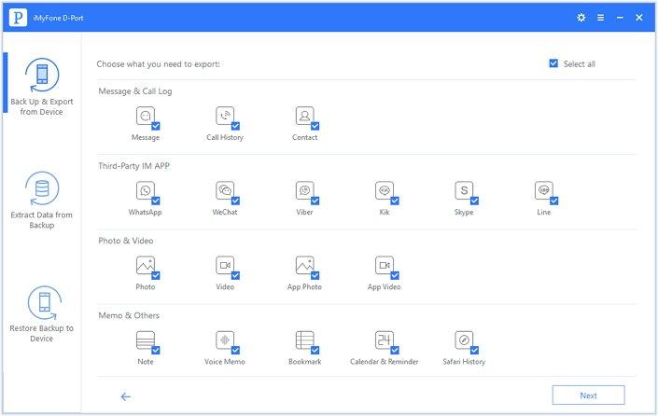658x416 pixels.
Task: Click the Call History phone icon
Action: click(225, 117)
